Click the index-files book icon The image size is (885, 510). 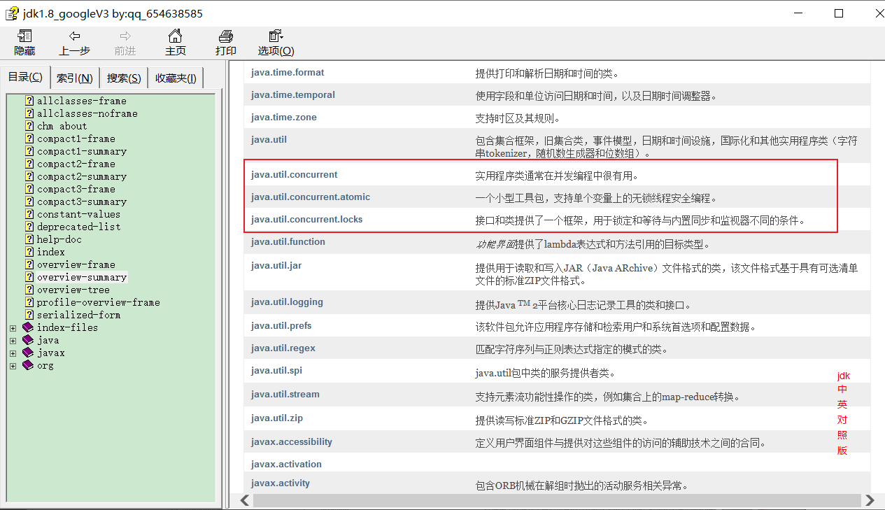pyautogui.click(x=28, y=327)
